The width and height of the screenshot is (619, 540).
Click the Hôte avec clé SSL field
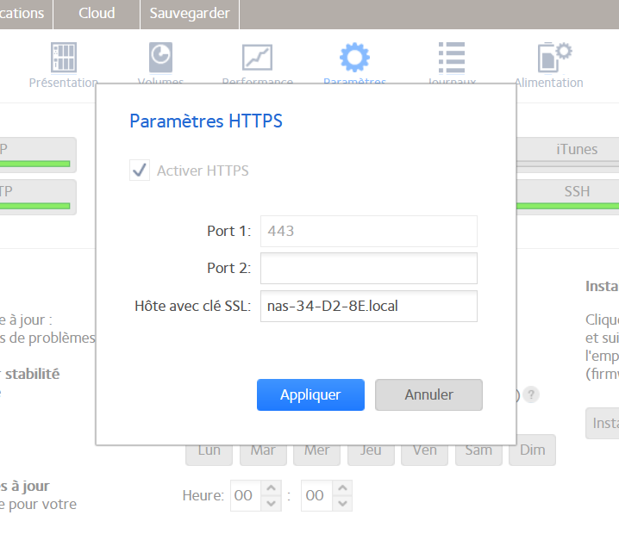369,306
